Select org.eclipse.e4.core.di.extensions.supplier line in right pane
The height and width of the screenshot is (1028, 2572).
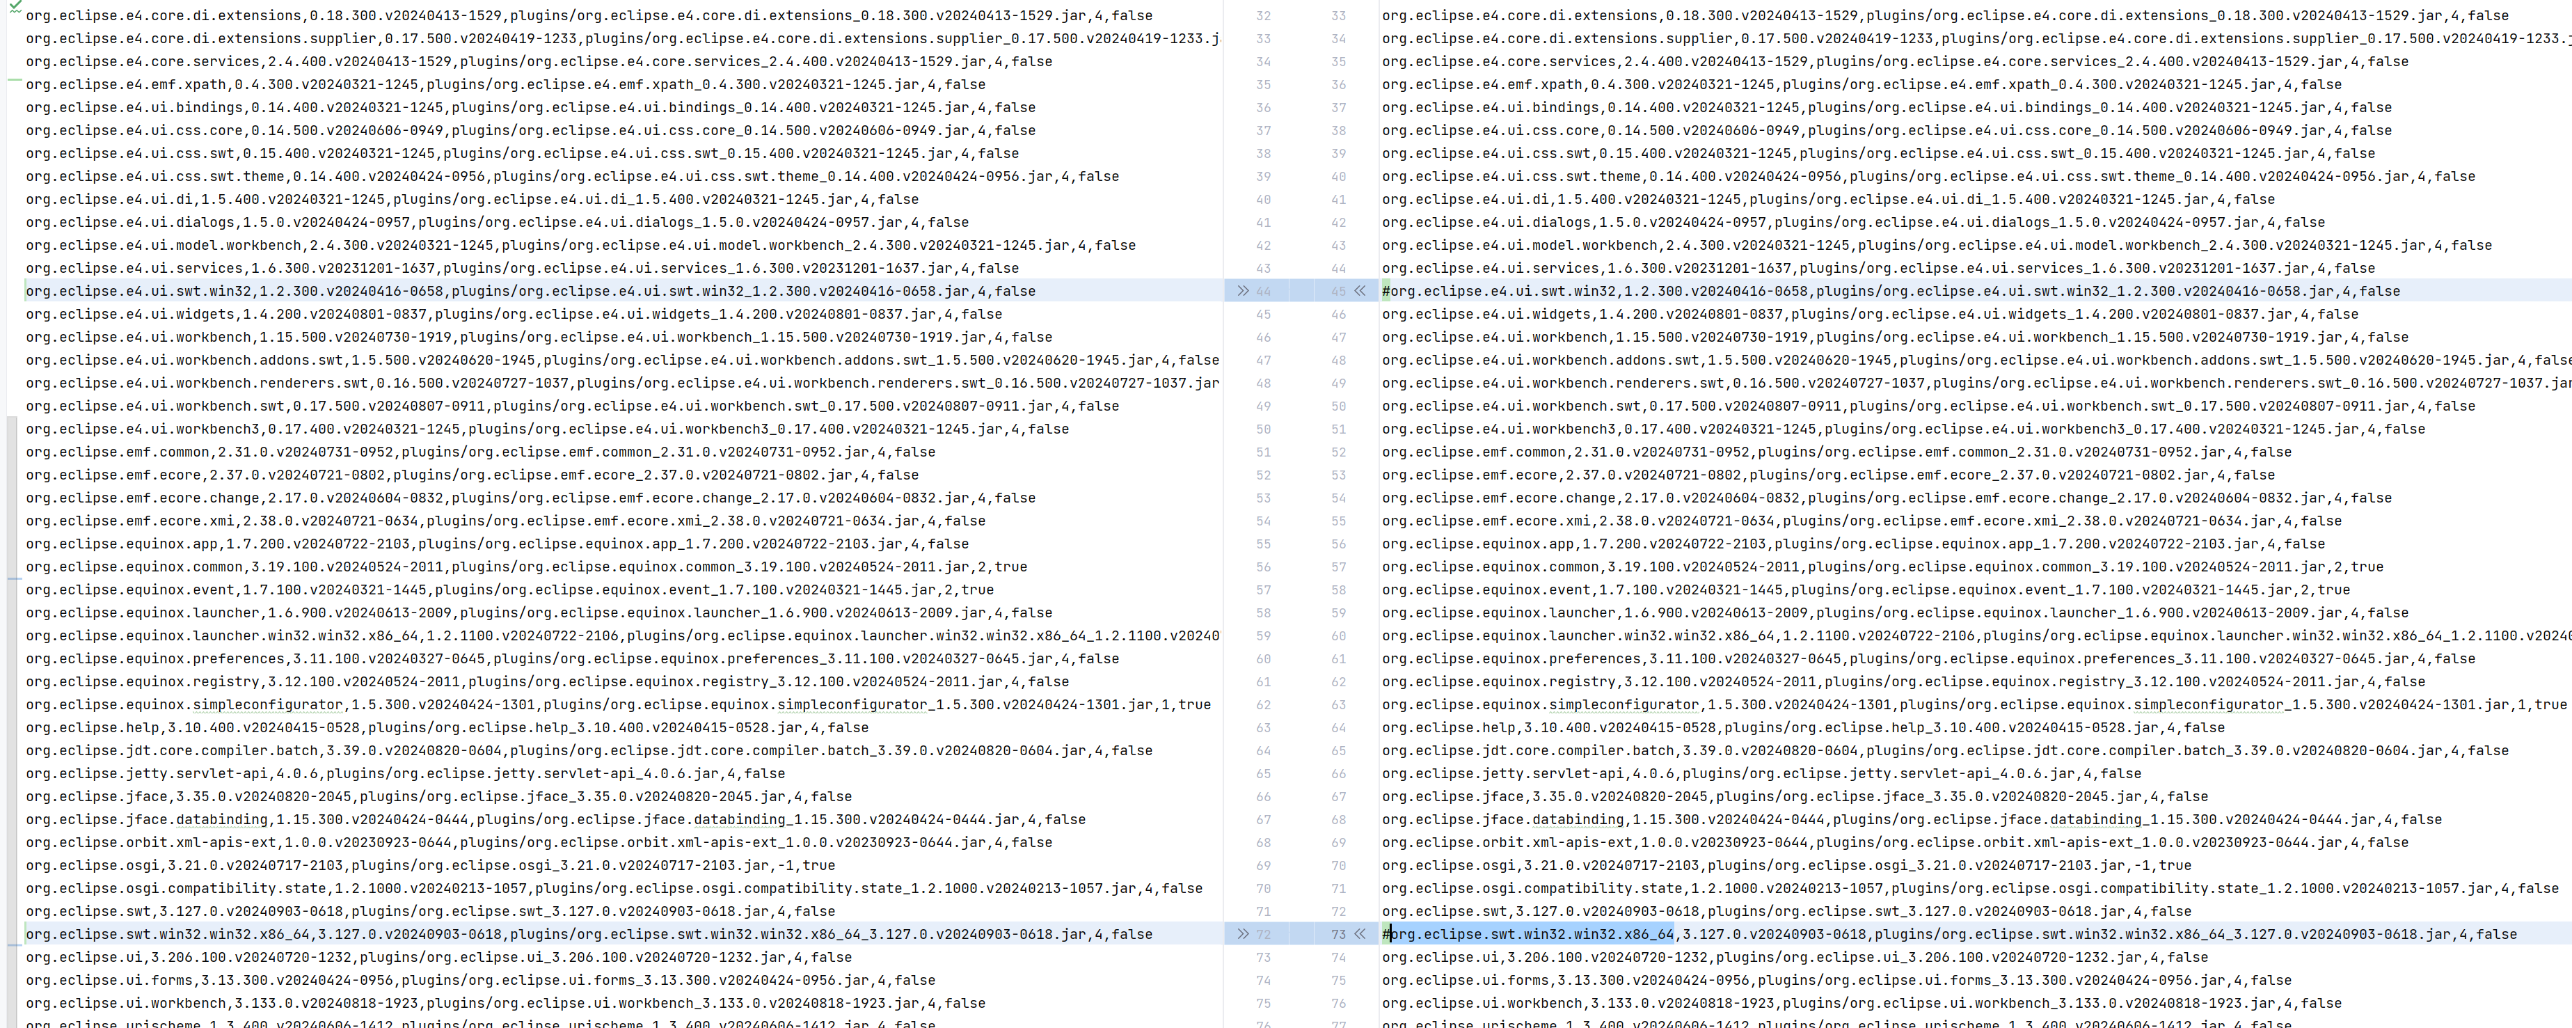tap(1977, 38)
